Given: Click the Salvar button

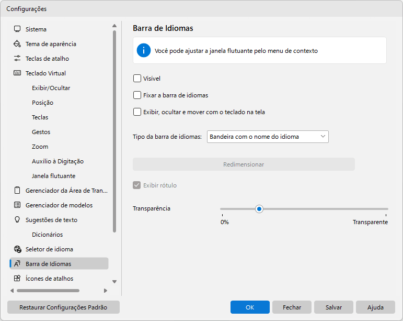Looking at the screenshot, I should tap(333, 307).
